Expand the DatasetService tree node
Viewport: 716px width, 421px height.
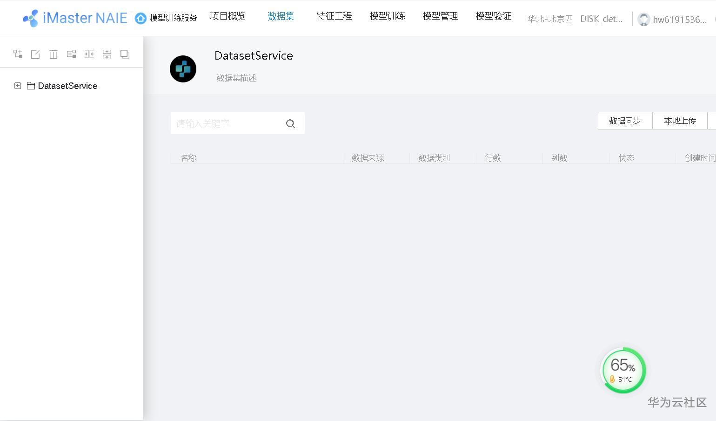pos(18,86)
